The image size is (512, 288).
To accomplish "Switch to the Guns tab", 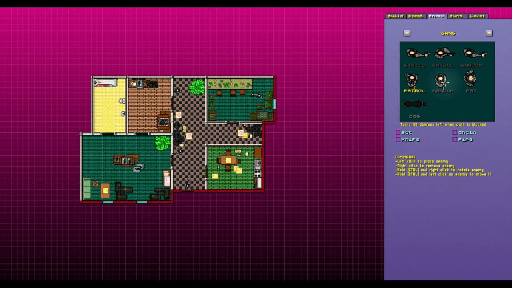I will point(457,16).
